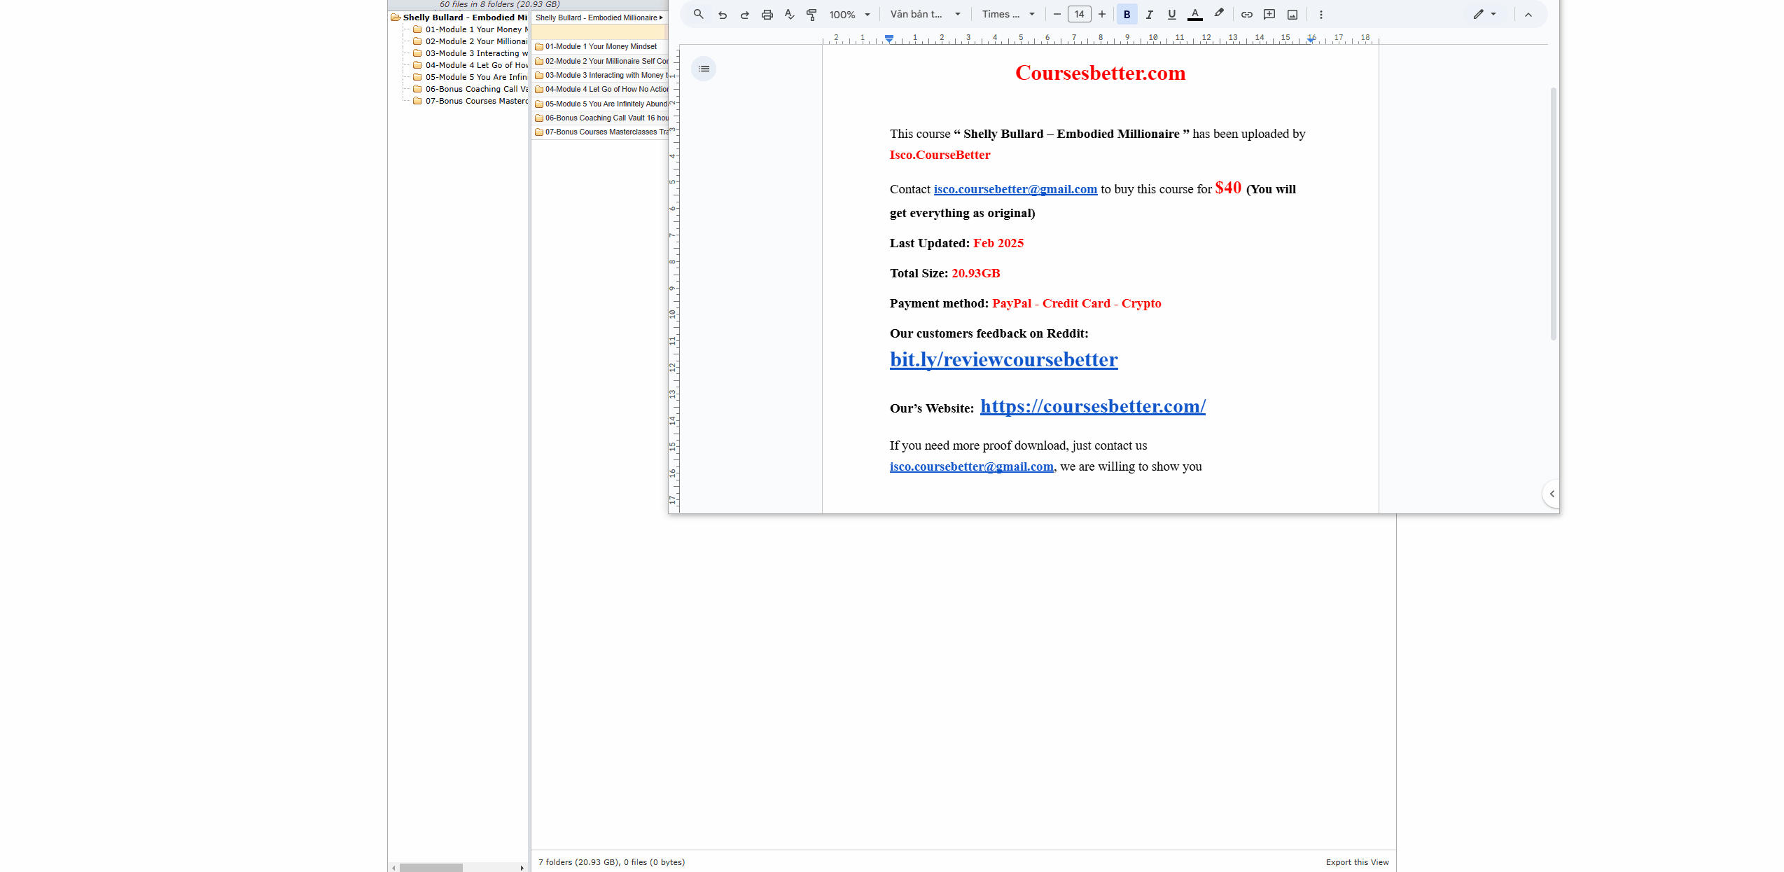Open the 100% zoom dropdown

pos(850,15)
